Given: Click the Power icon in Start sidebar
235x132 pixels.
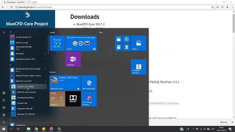Looking at the screenshot, I should pyautogui.click(x=4, y=122).
